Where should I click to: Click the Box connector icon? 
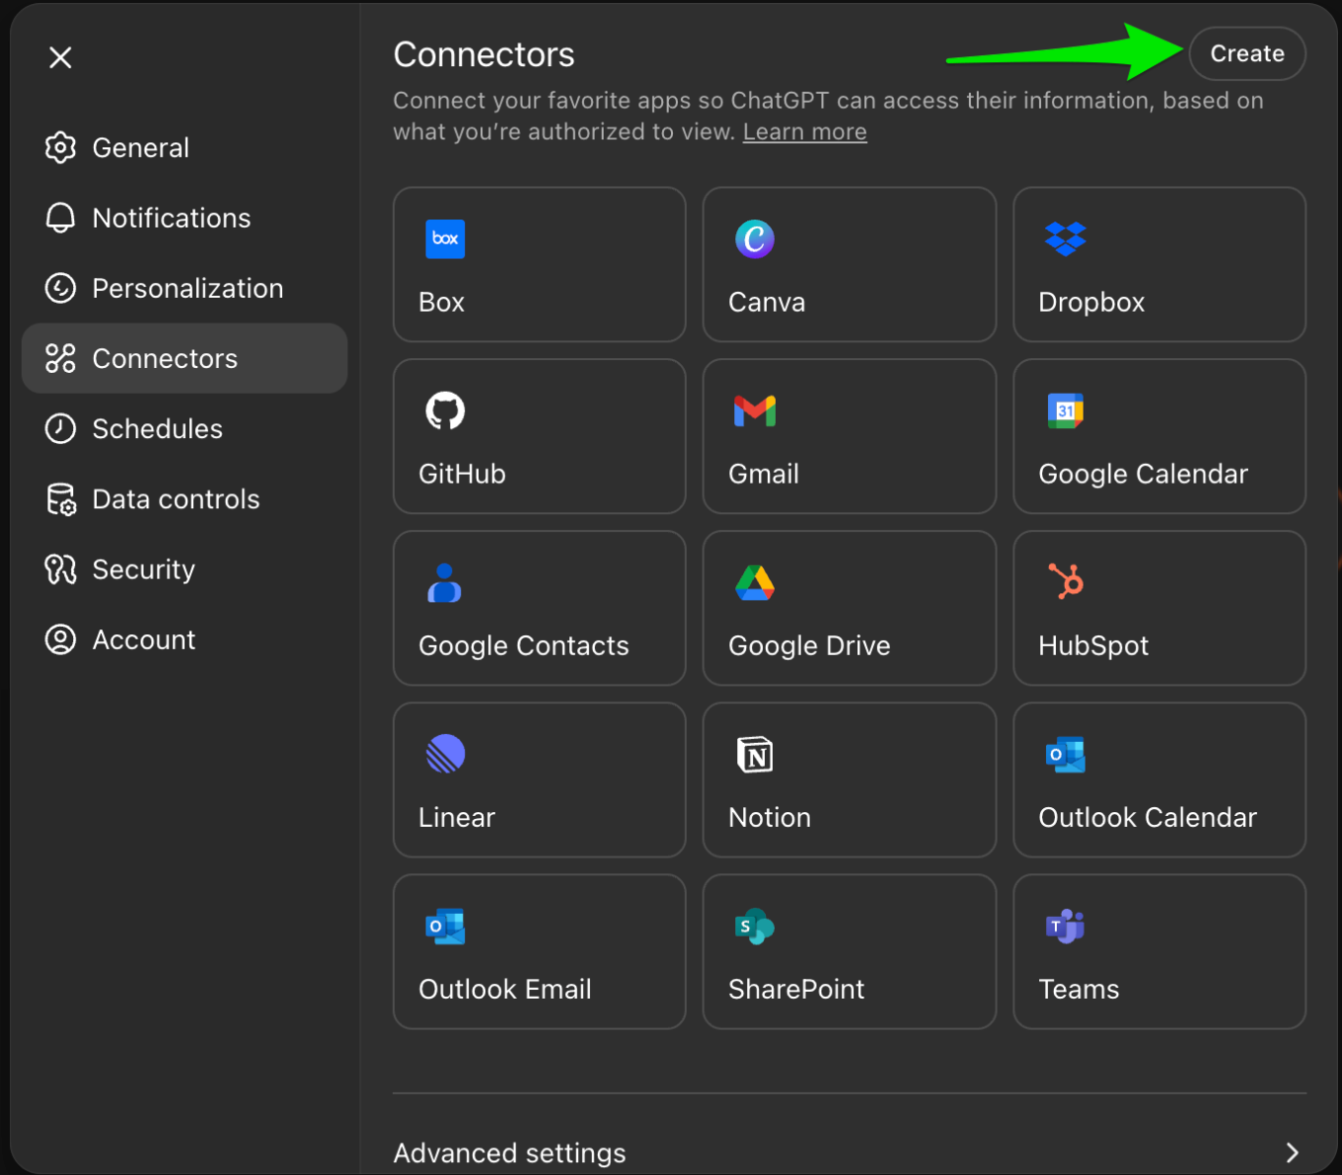[444, 238]
